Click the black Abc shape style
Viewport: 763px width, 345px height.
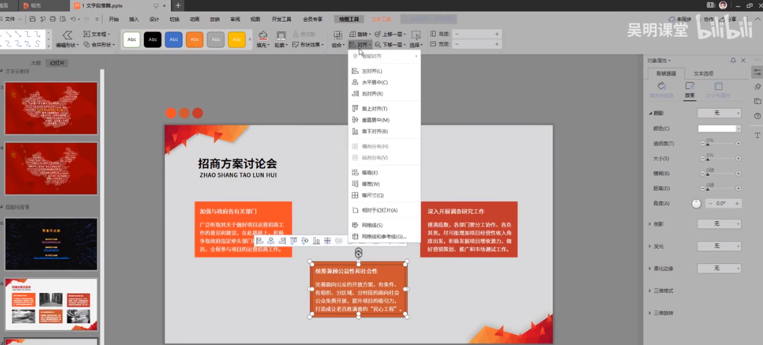tap(153, 39)
